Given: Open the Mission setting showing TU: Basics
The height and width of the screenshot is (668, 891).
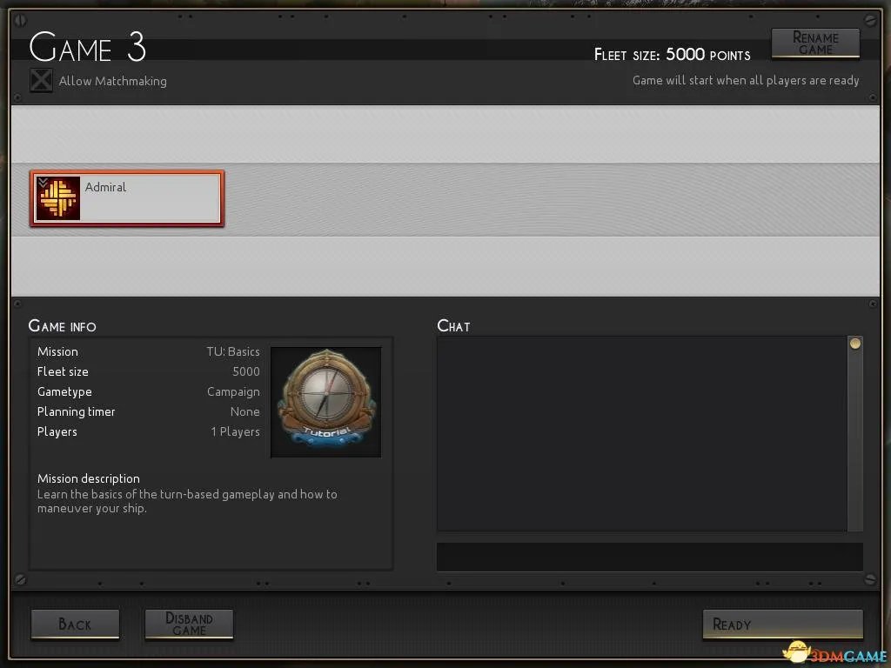Looking at the screenshot, I should coord(232,351).
